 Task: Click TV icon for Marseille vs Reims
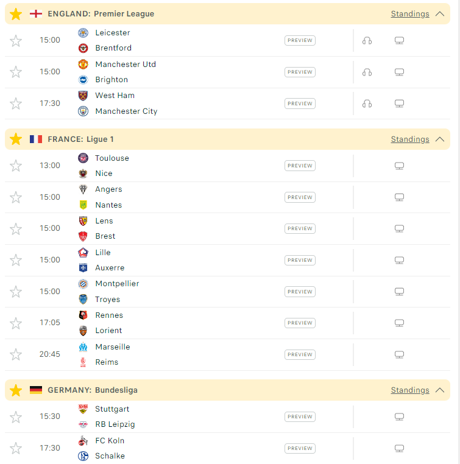coord(399,354)
